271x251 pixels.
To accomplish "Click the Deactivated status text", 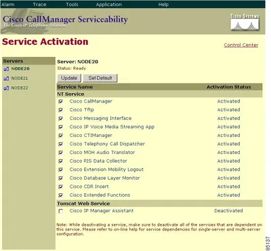I will (x=228, y=211).
